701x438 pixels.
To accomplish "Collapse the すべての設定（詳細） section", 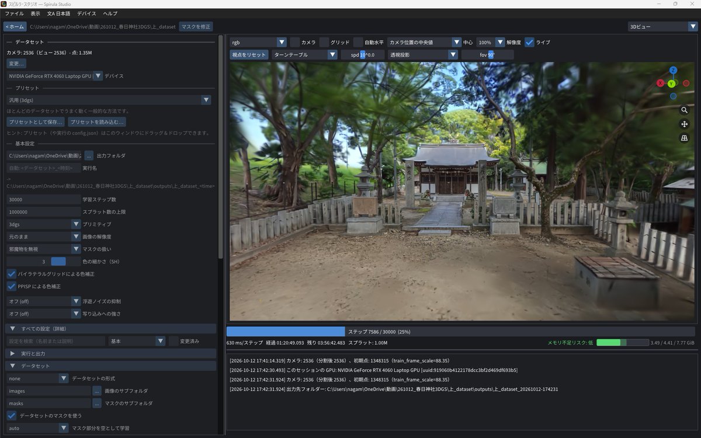I will [110, 329].
